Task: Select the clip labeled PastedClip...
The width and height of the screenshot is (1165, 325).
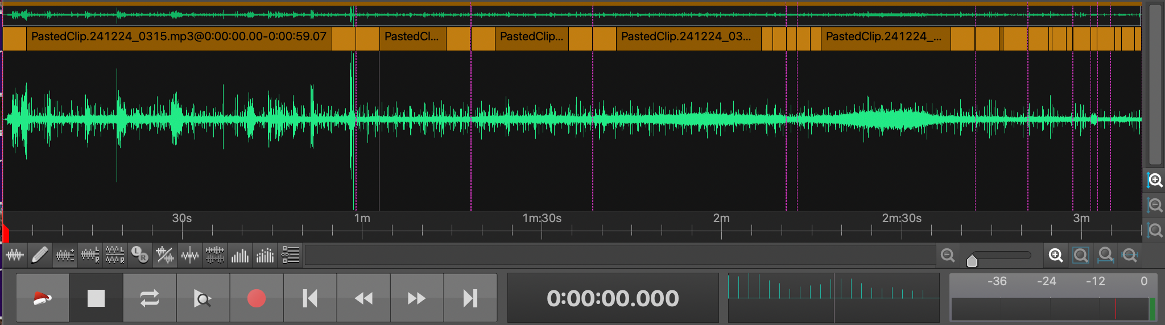Action: point(531,37)
